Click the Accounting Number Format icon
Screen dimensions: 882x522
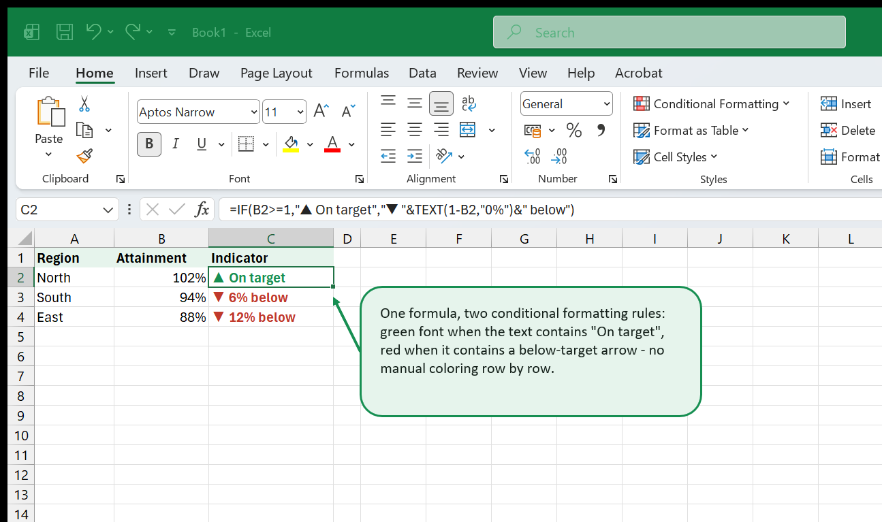[x=532, y=130]
